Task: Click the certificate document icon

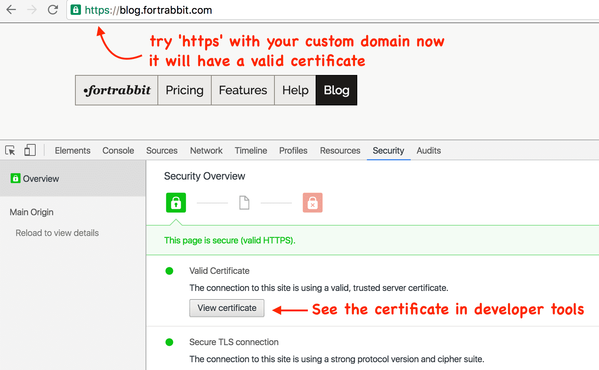Action: (x=244, y=203)
